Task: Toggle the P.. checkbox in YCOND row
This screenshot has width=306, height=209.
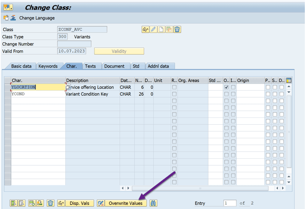Action: pos(268,94)
